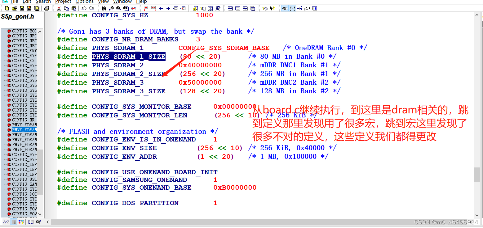Click the Search Forward binoculars icon
483x228 pixels.
pos(118,8)
